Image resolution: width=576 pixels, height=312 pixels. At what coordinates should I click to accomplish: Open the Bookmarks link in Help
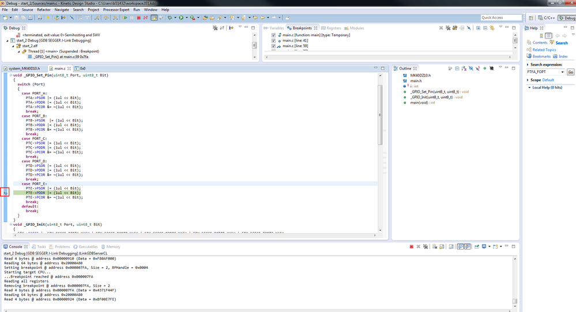click(541, 56)
